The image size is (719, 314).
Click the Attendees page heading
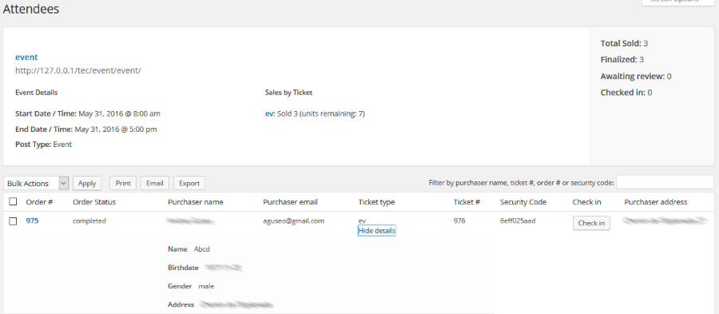[x=30, y=9]
